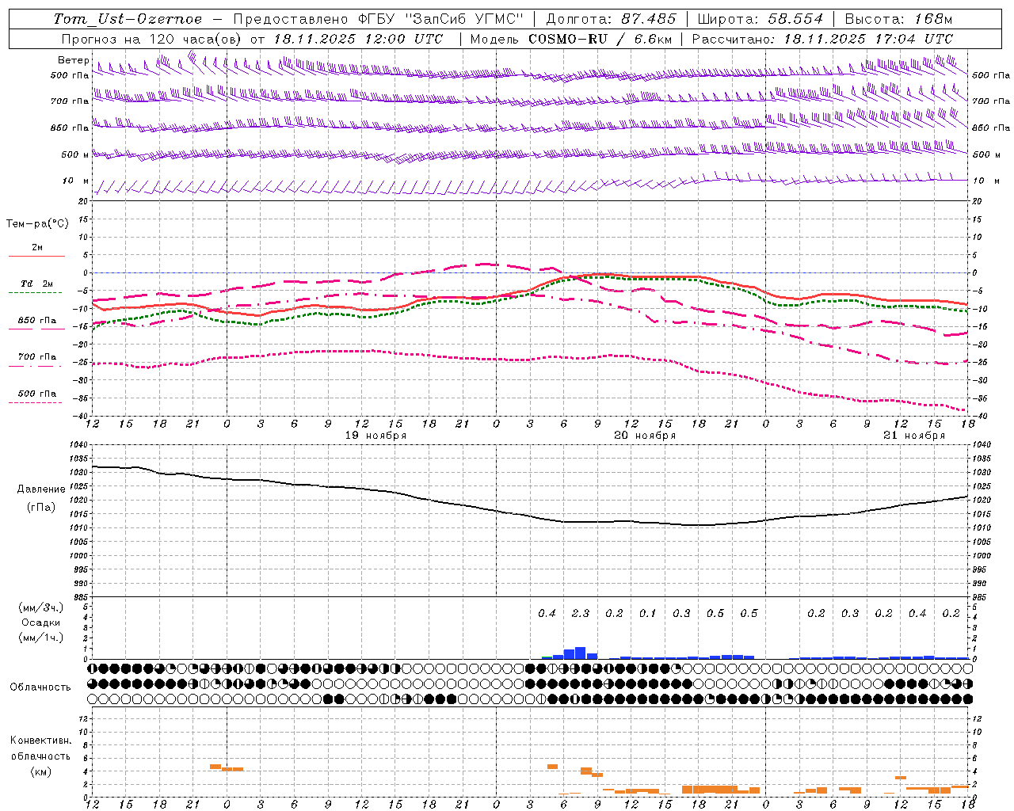Select the text Широта: 58.554
1014x811 pixels.
coord(760,19)
